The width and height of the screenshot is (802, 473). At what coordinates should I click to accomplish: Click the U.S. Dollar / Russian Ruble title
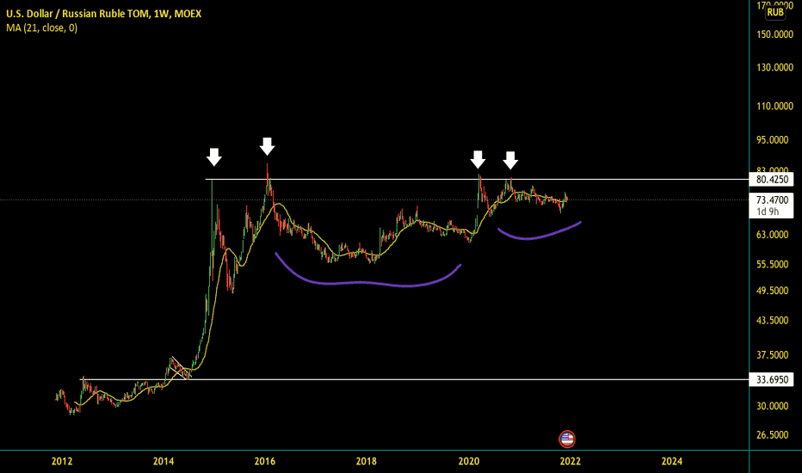click(x=103, y=14)
